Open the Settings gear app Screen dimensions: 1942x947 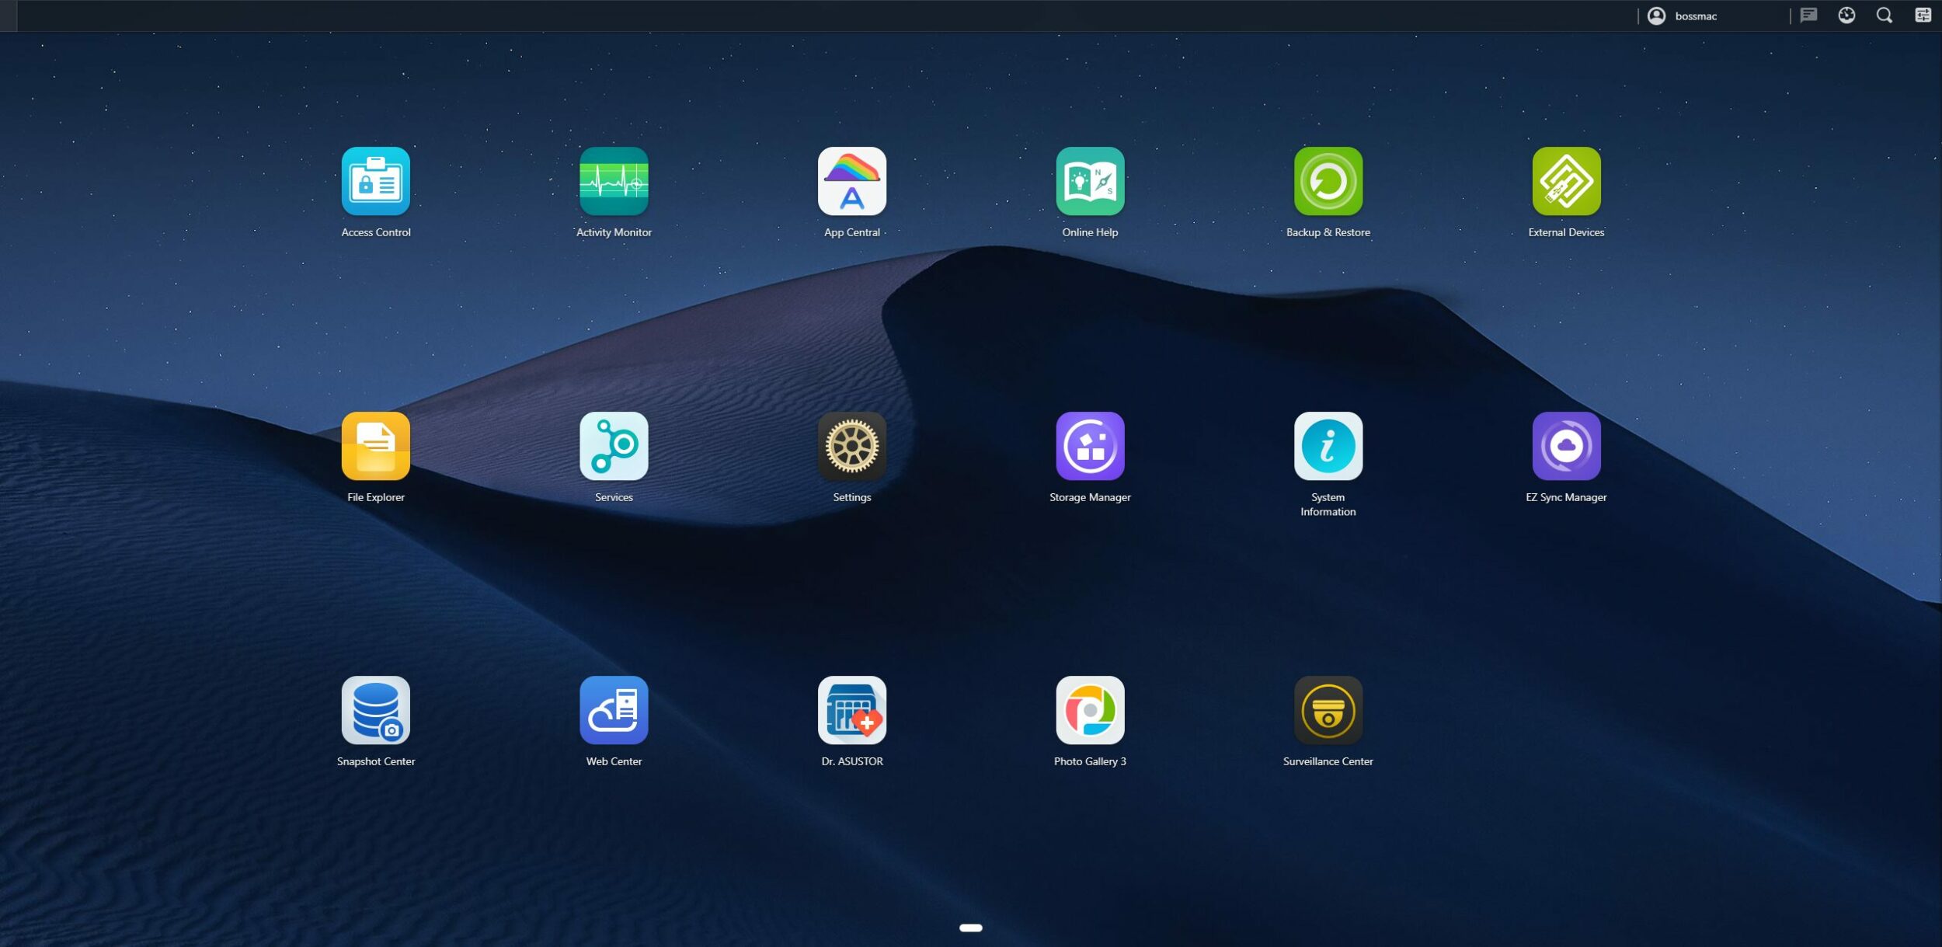tap(852, 446)
